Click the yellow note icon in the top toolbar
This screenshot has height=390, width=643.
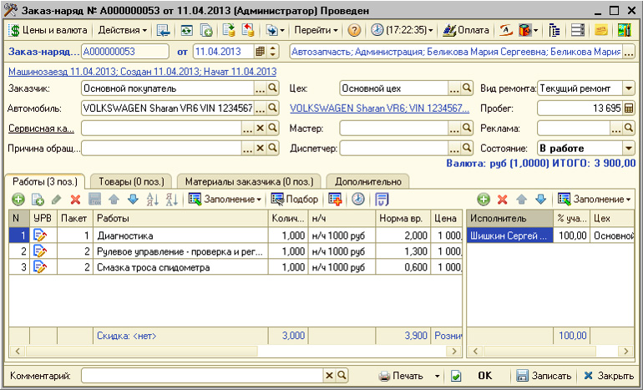coord(600,30)
